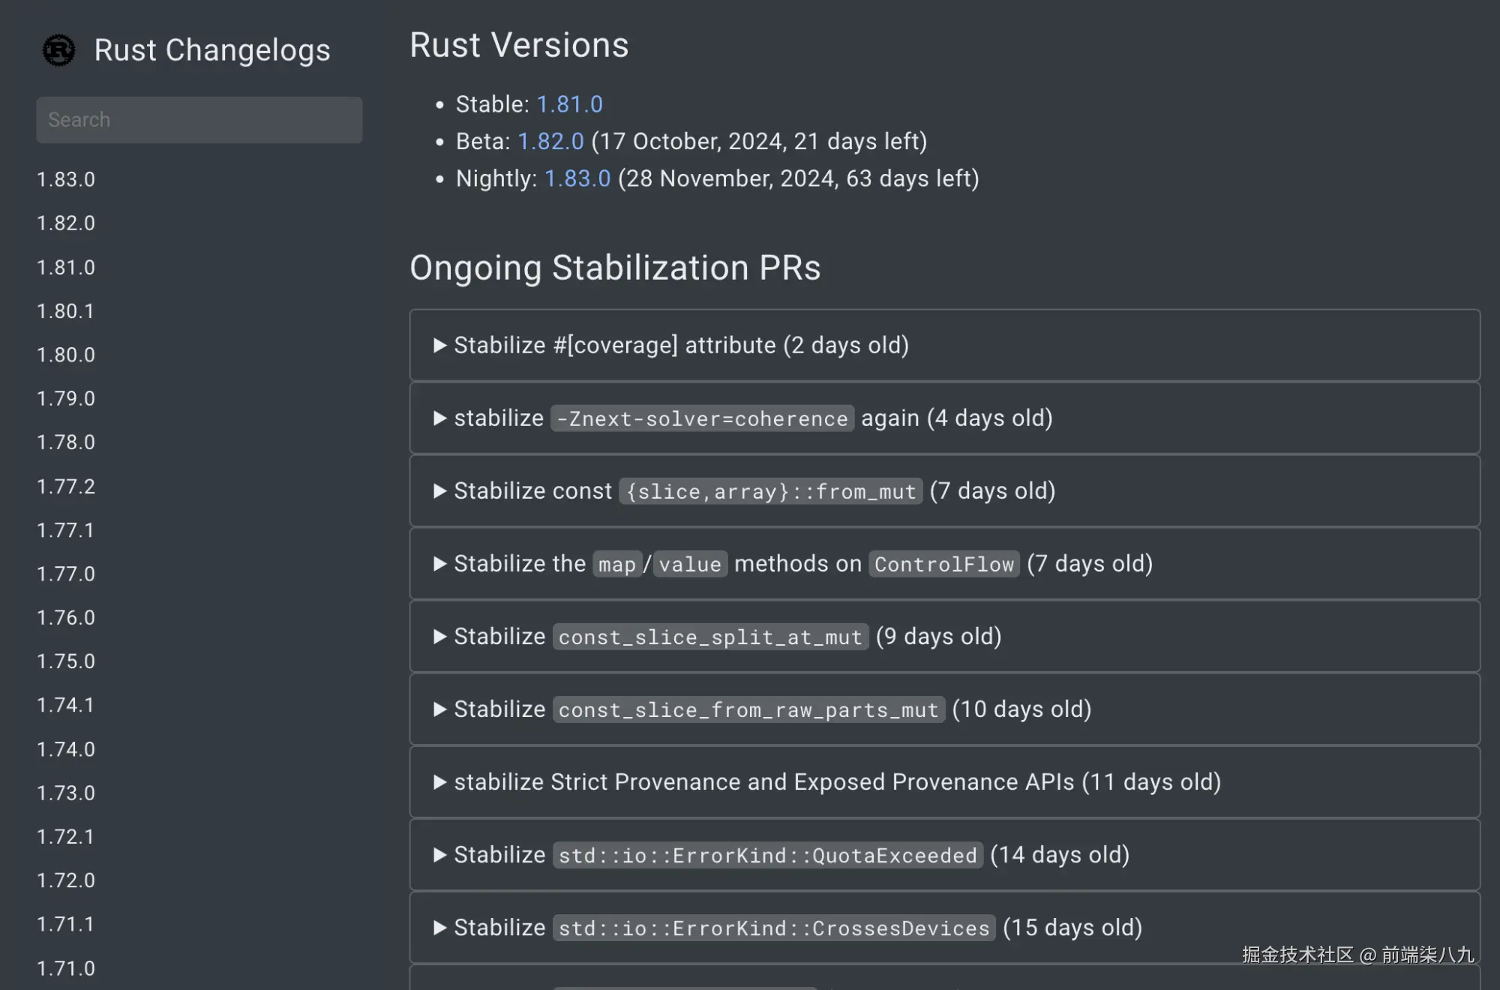The height and width of the screenshot is (990, 1500).
Task: Open Nightly 1.83.0 version link
Action: tap(577, 178)
